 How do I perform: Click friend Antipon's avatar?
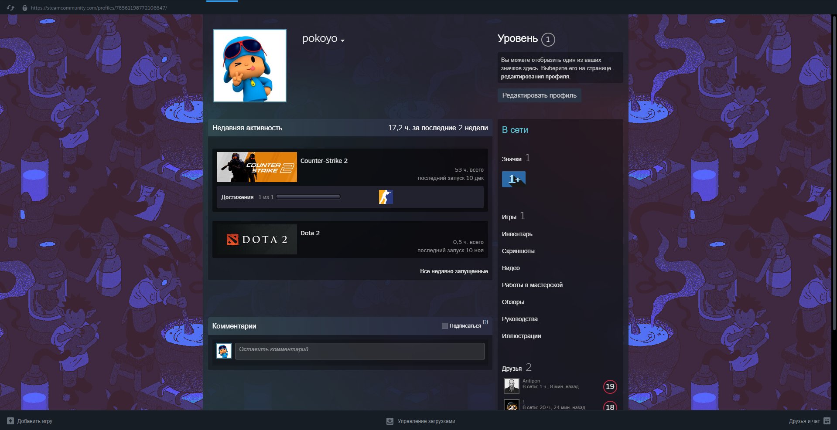[x=511, y=386]
